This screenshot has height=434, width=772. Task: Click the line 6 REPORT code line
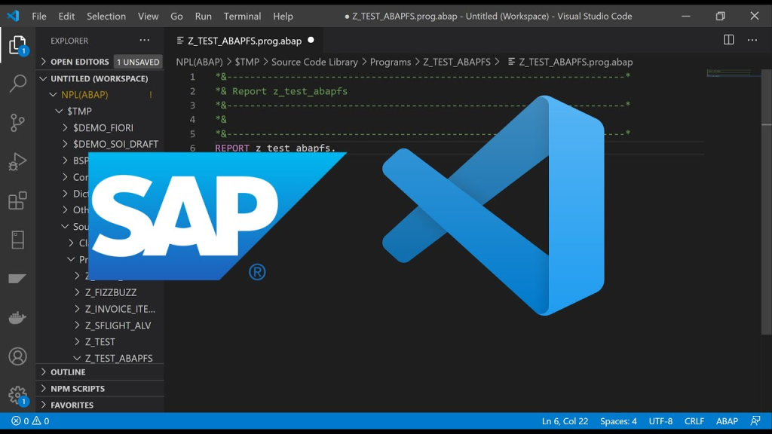pyautogui.click(x=275, y=148)
